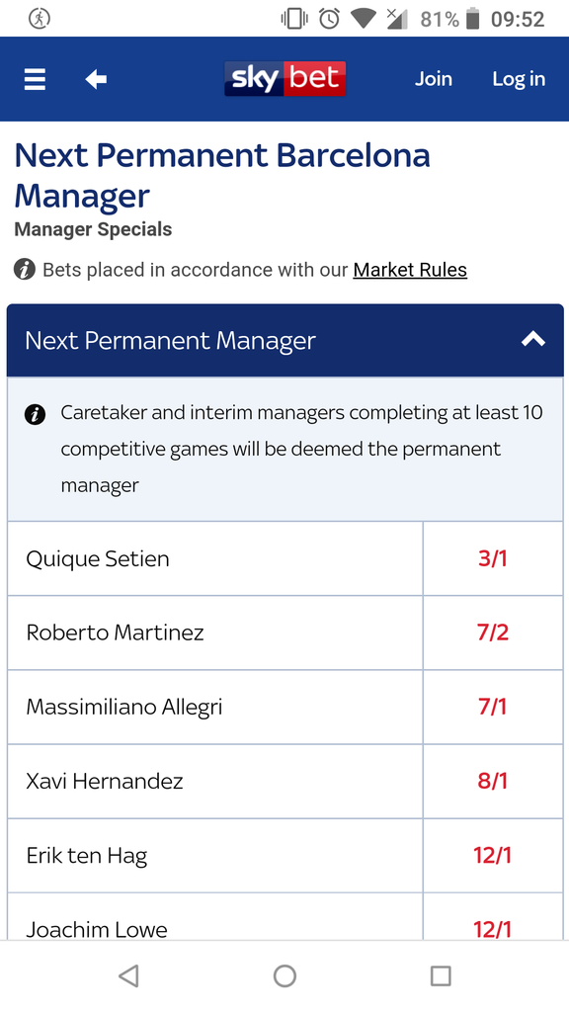Open the Join page
Viewport: 569px width, 1012px height.
point(433,79)
